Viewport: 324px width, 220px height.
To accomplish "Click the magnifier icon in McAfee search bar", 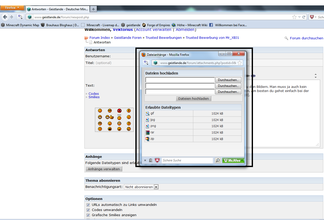I will click(x=218, y=160).
